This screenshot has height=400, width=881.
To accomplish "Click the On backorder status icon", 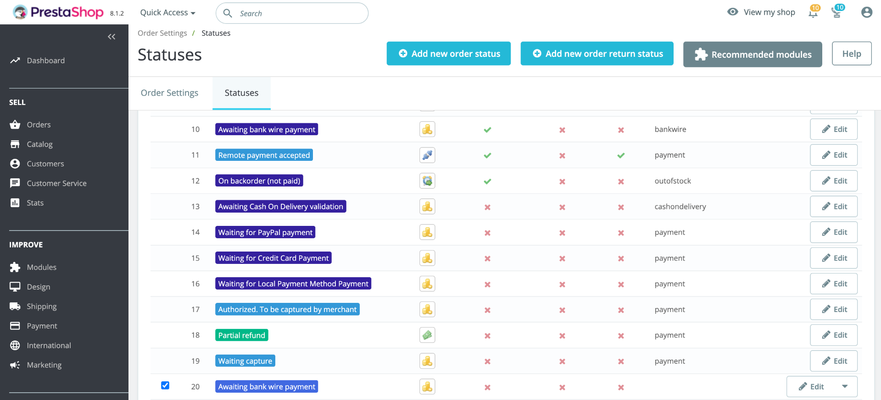I will point(427,181).
